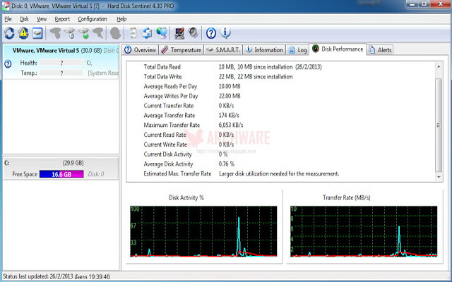The image size is (452, 282).
Task: Click the Disk Activity % graph
Action: click(203, 231)
